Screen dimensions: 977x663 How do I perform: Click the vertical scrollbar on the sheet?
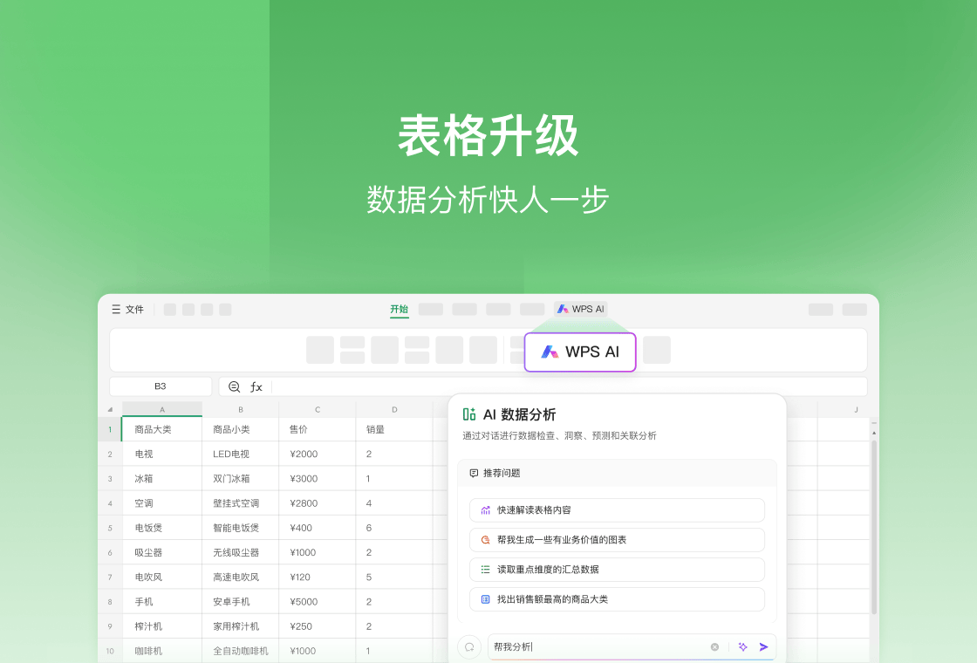874,523
